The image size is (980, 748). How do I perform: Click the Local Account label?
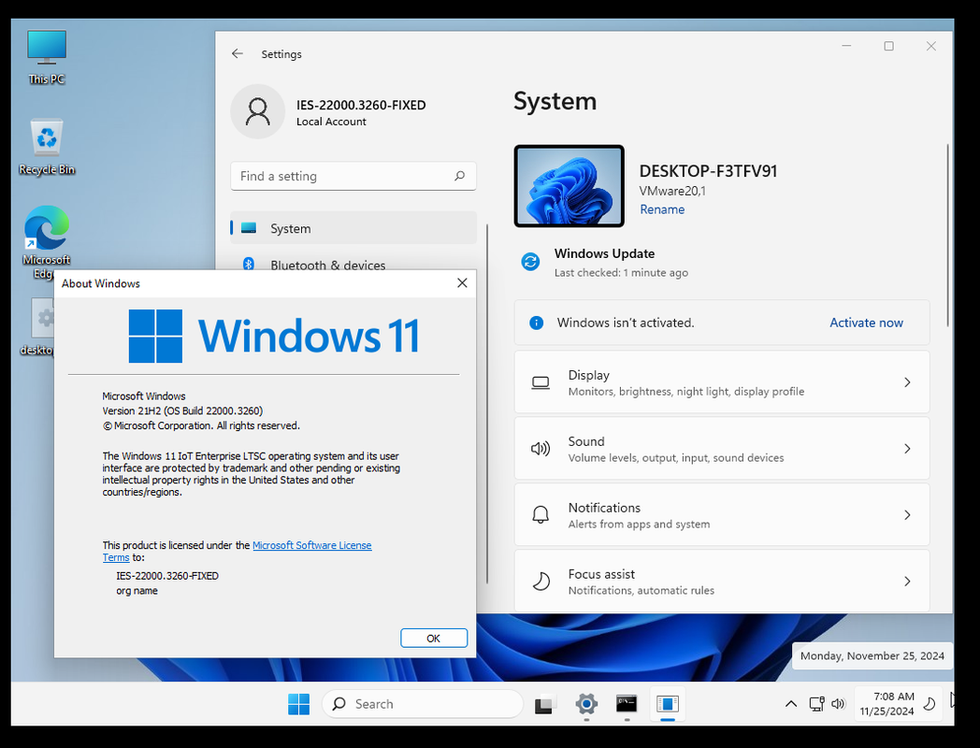tap(331, 122)
